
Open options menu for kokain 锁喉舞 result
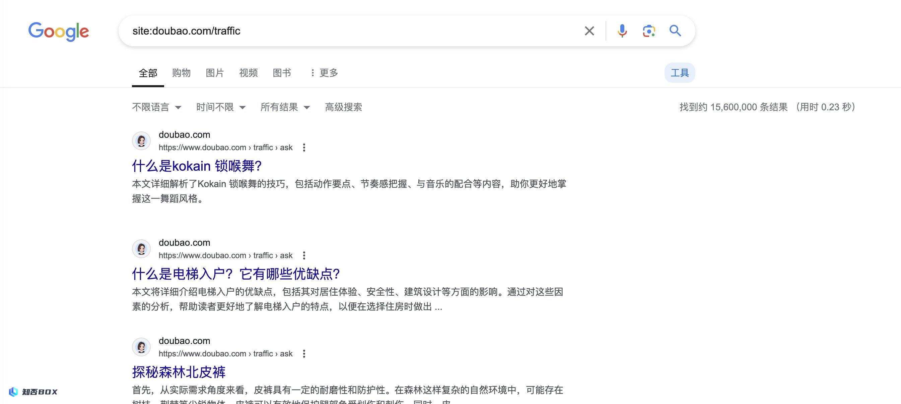tap(304, 148)
